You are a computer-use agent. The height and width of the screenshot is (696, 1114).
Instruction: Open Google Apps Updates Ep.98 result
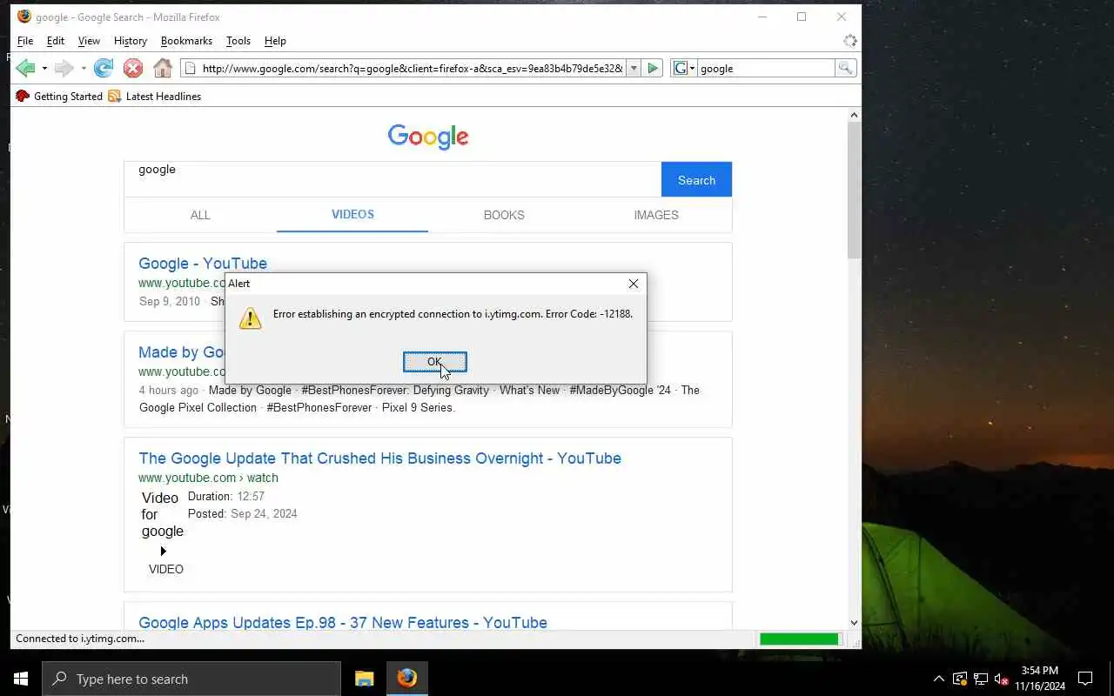pyautogui.click(x=343, y=623)
